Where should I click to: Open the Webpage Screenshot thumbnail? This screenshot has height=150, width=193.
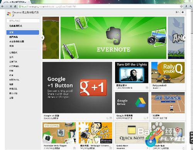[x=95, y=133]
